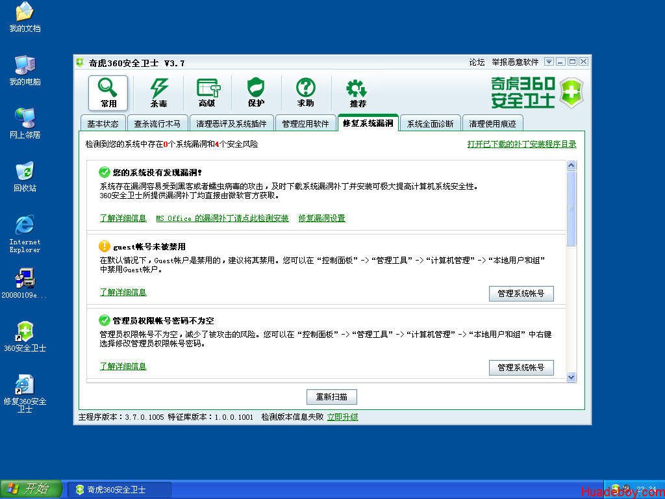Click the heading 管理员权限帐号密码不为空
665x499 pixels.
click(x=163, y=320)
